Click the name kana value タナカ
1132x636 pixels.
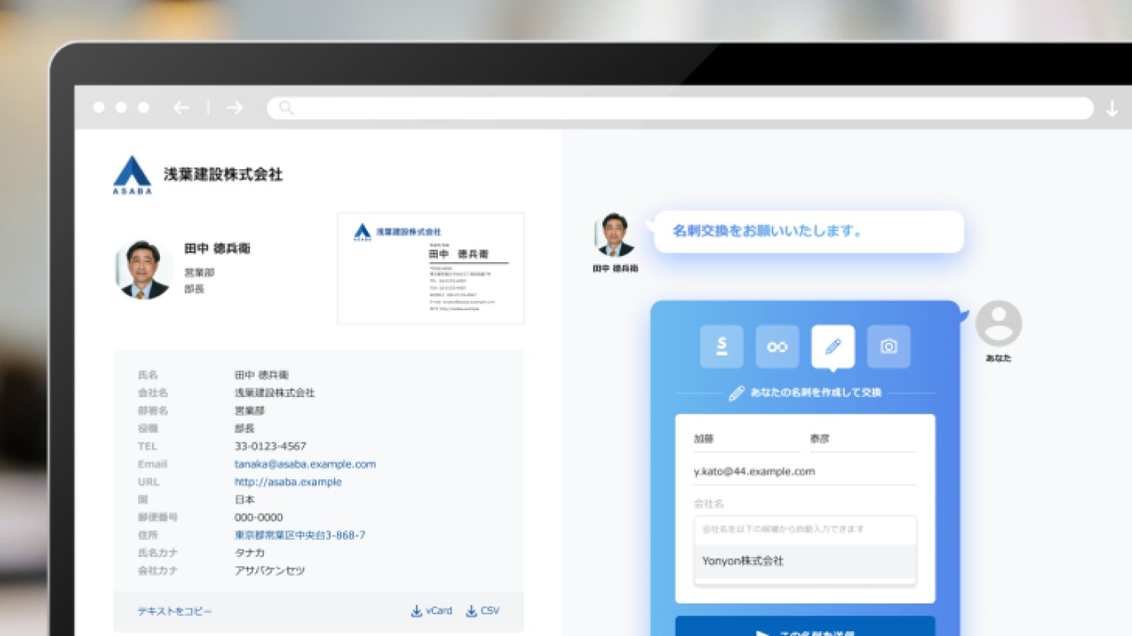250,553
